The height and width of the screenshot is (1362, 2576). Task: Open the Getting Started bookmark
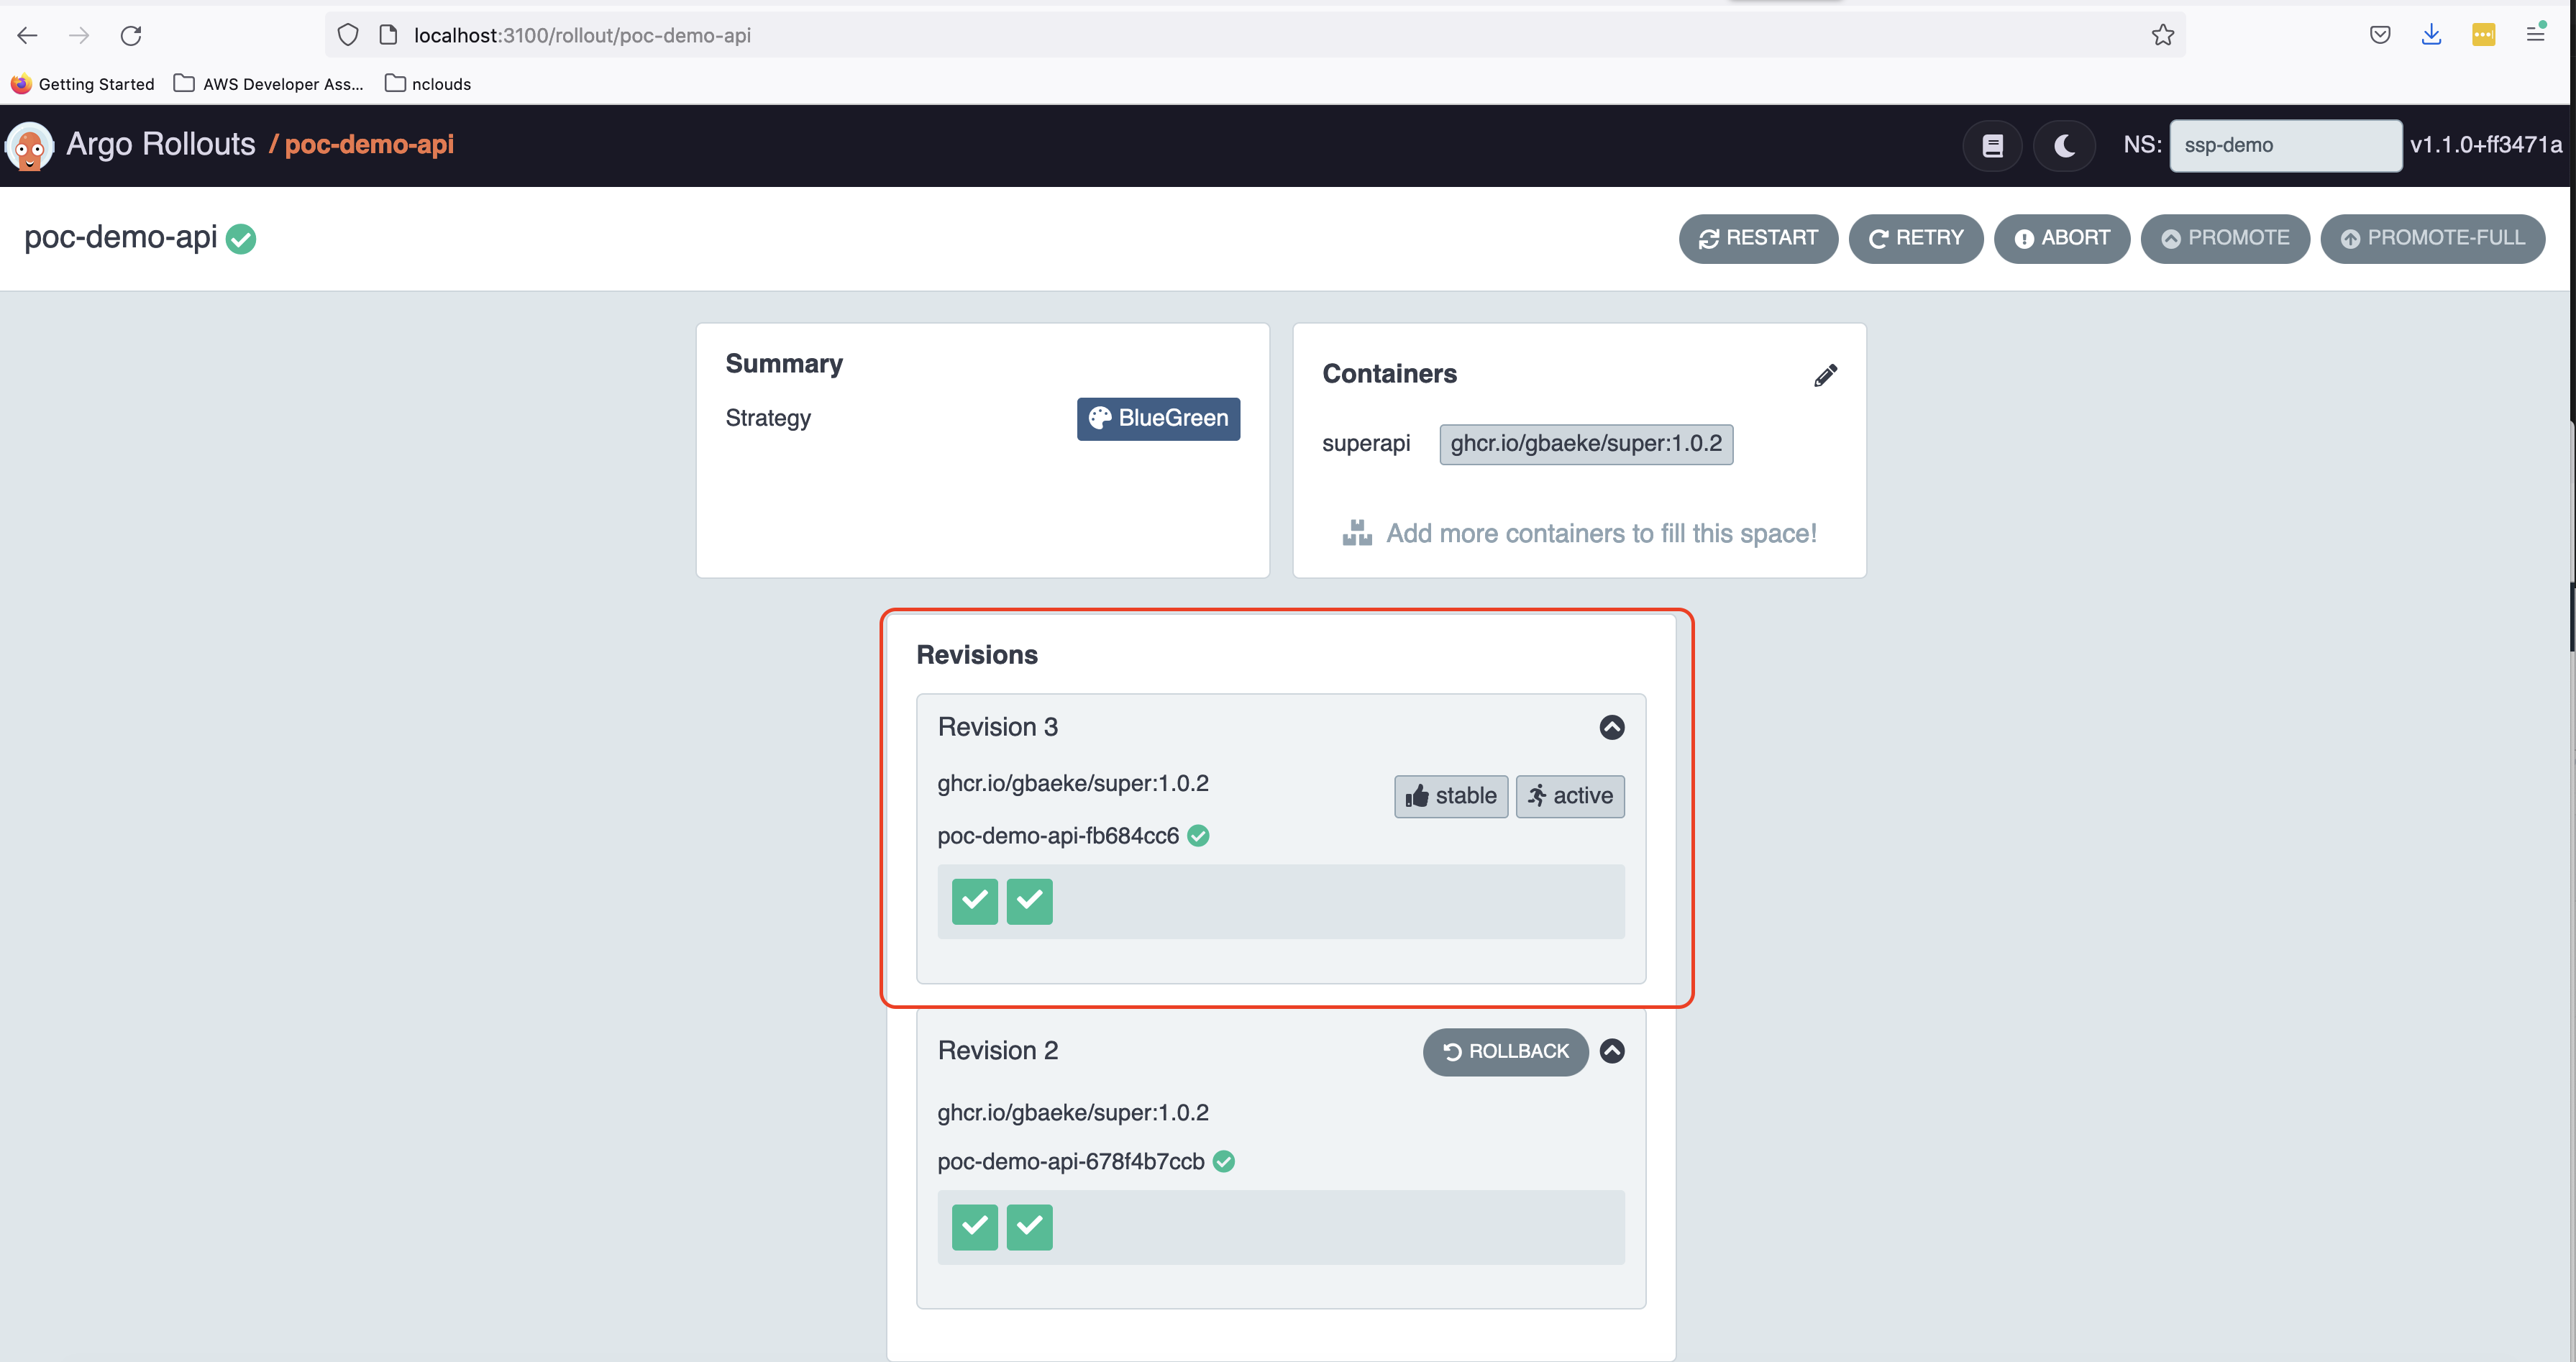pyautogui.click(x=83, y=84)
